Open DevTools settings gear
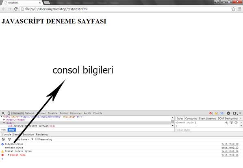243x168 pixels. click(x=228, y=113)
